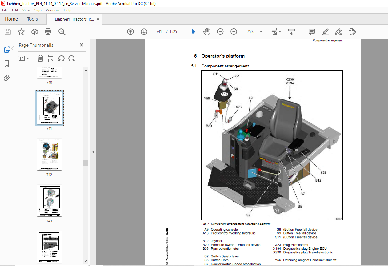
Task: Zoom in with plus button
Action: point(234,32)
